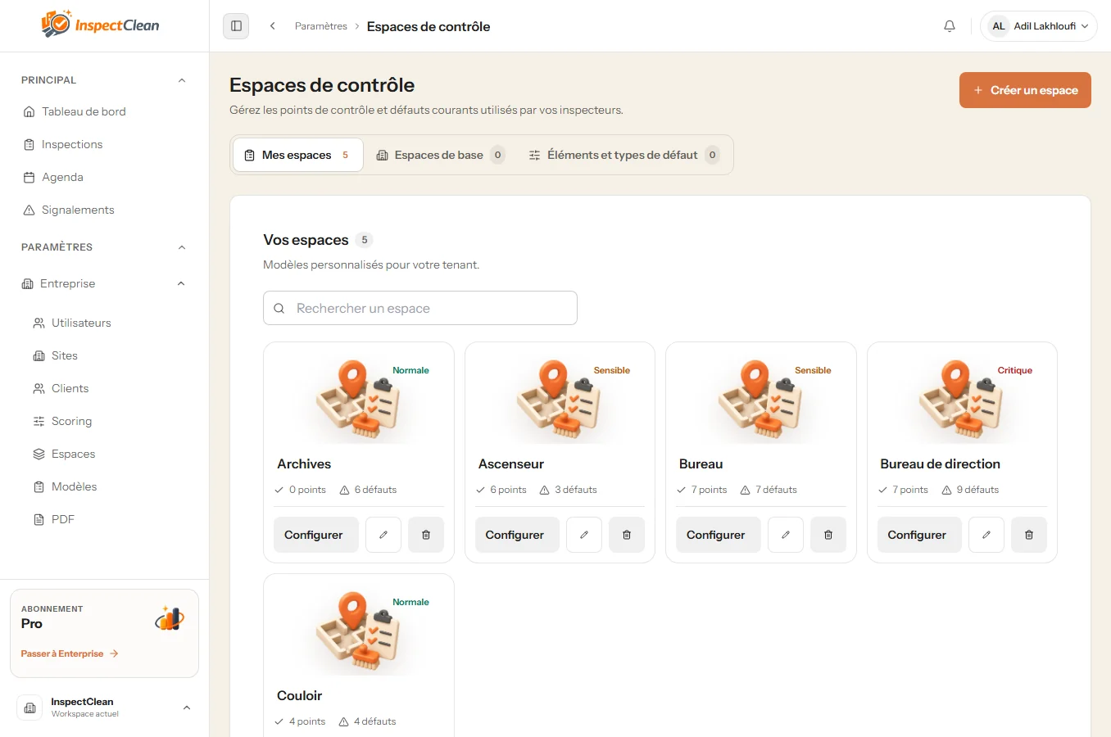This screenshot has width=1111, height=737.
Task: Delete the Bureau space with trash icon
Action: 828,535
